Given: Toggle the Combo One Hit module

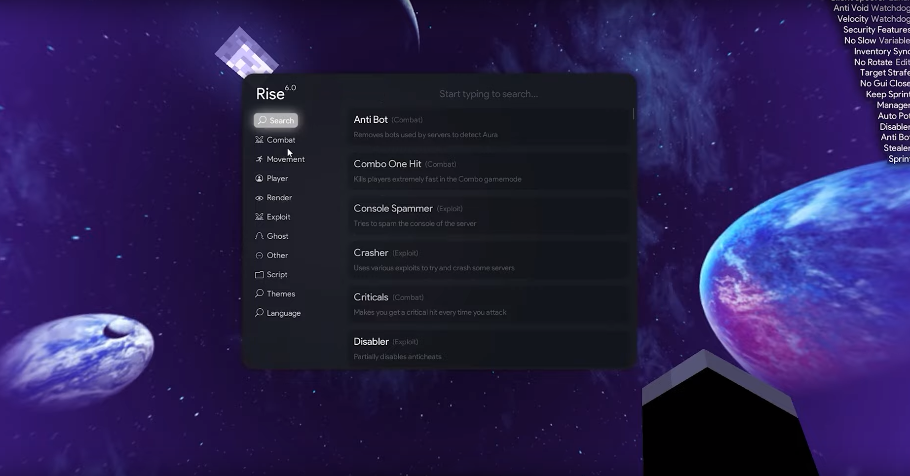Looking at the screenshot, I should pyautogui.click(x=489, y=171).
